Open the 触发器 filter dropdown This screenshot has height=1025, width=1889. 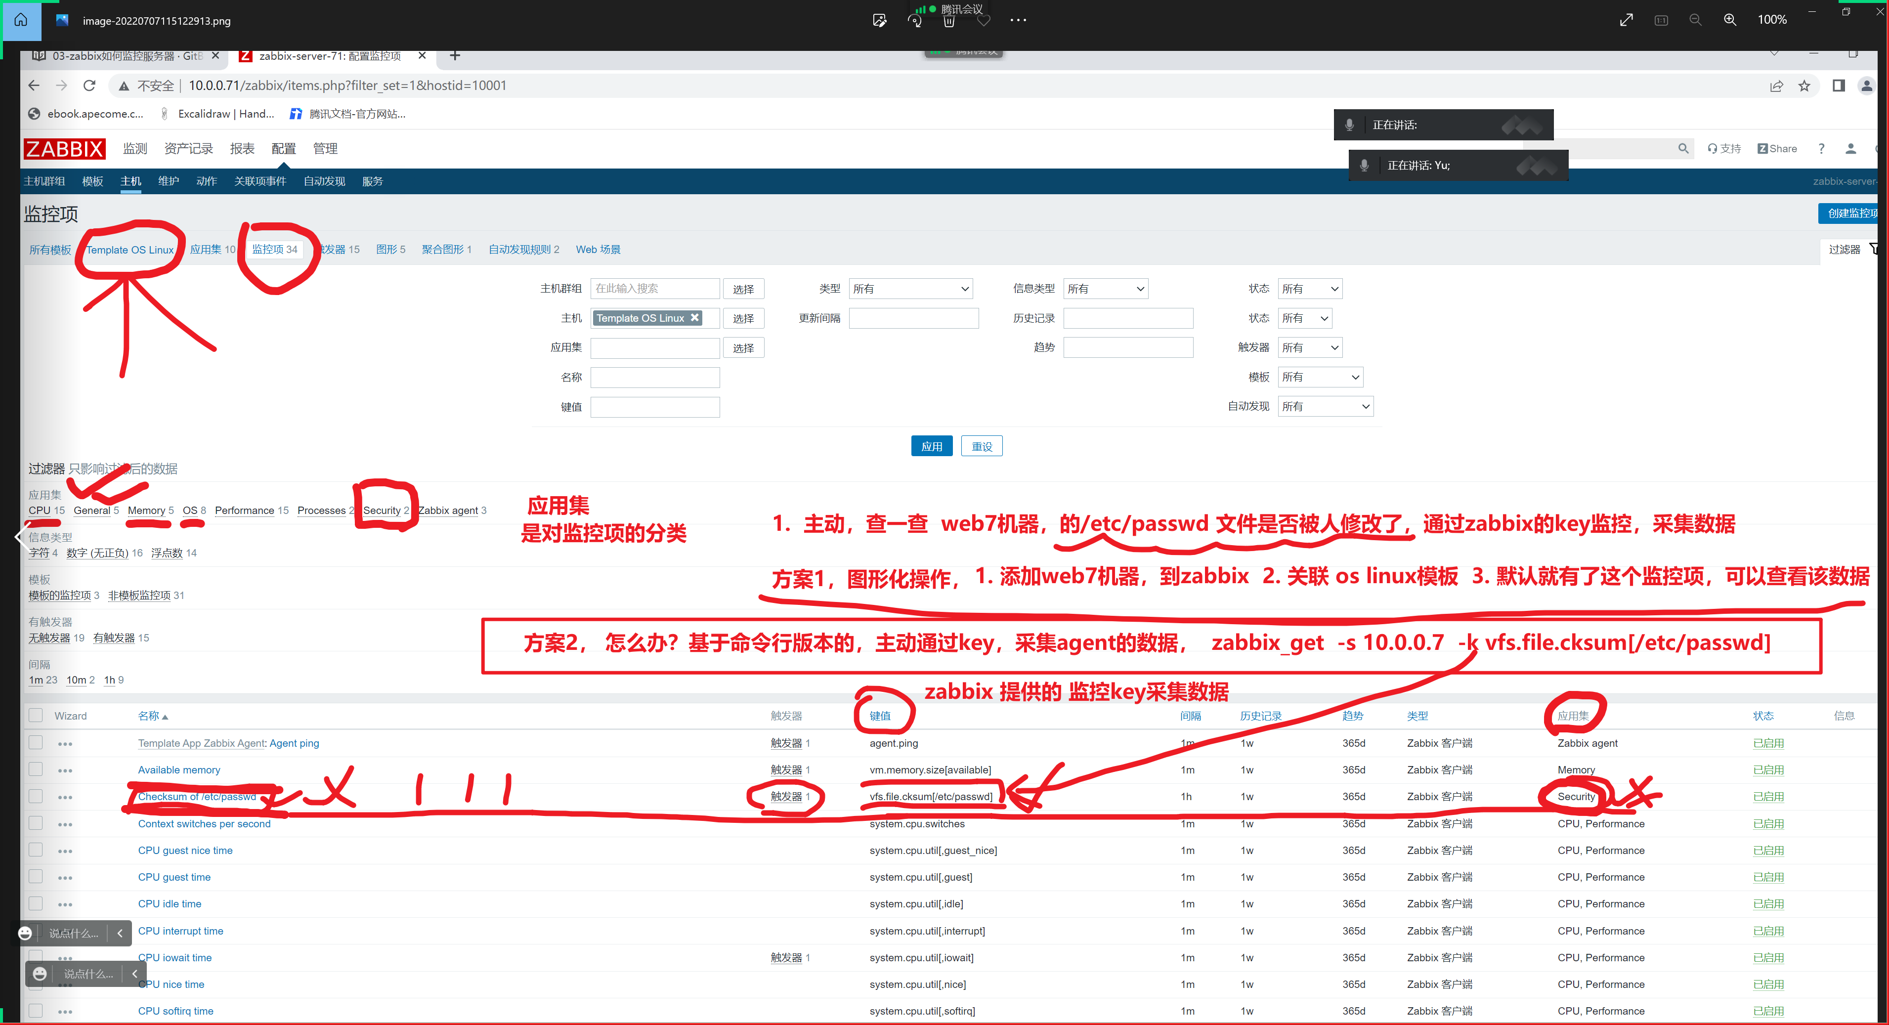pyautogui.click(x=1310, y=347)
